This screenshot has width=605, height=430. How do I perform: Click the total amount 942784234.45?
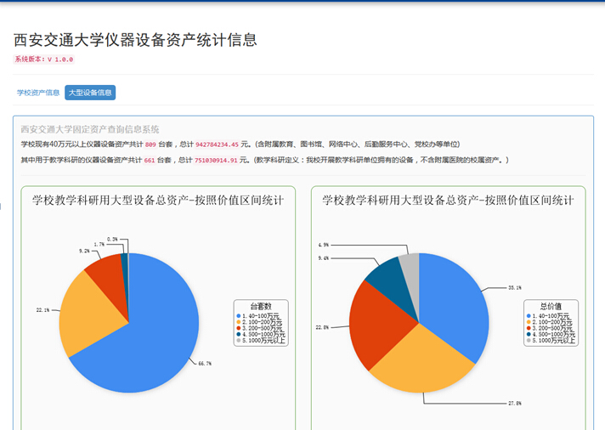217,144
